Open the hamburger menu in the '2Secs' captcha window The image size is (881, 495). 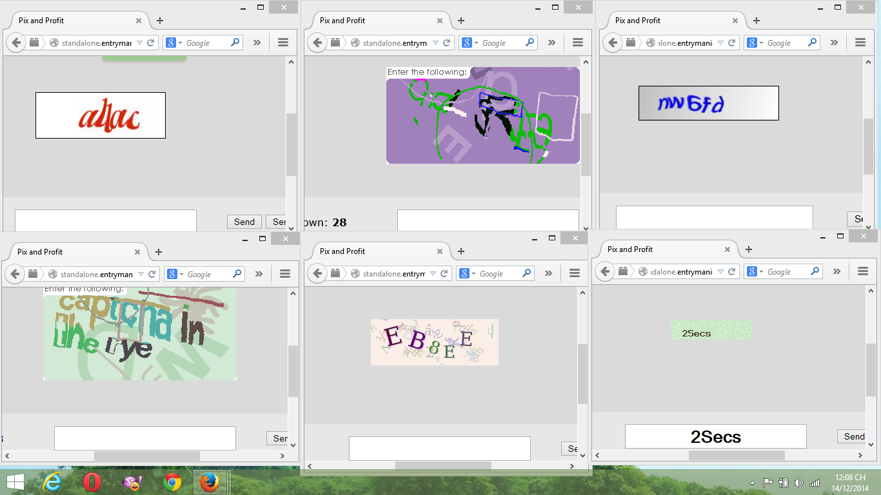pos(863,271)
